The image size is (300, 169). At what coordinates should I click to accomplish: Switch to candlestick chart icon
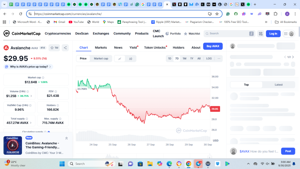tap(131, 59)
